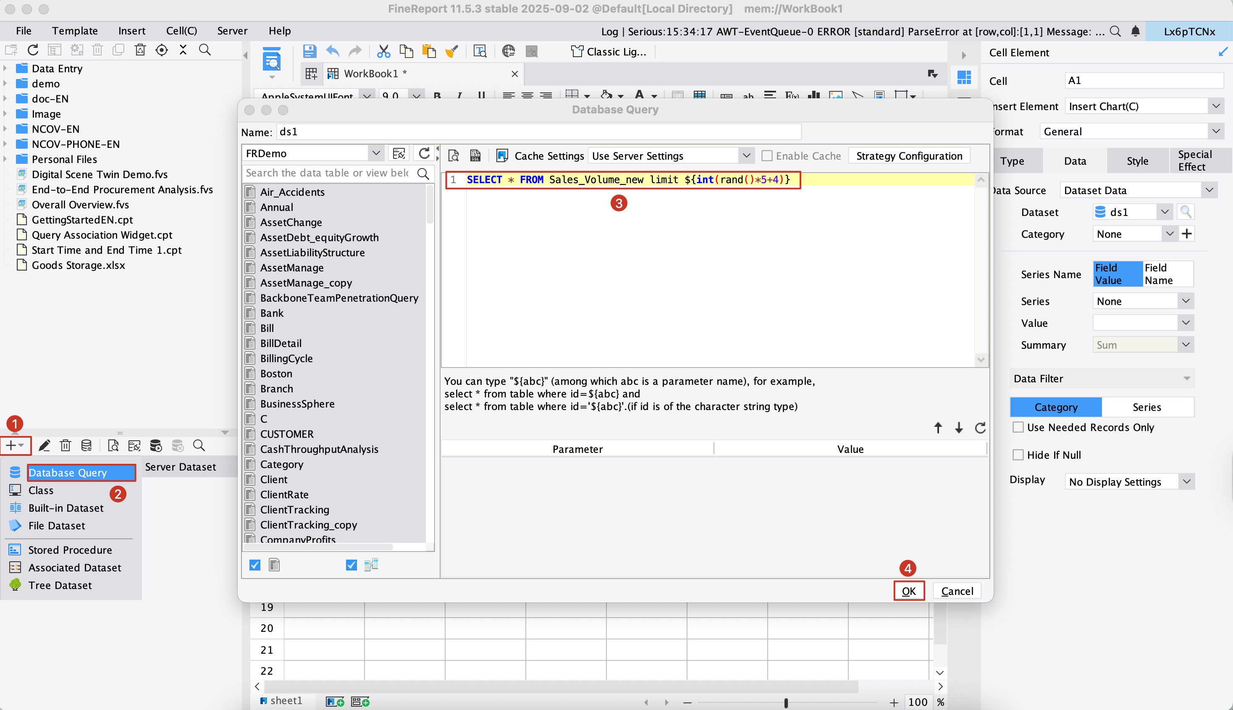Click the locate target icon in file panel
1233x710 pixels.
tap(161, 50)
